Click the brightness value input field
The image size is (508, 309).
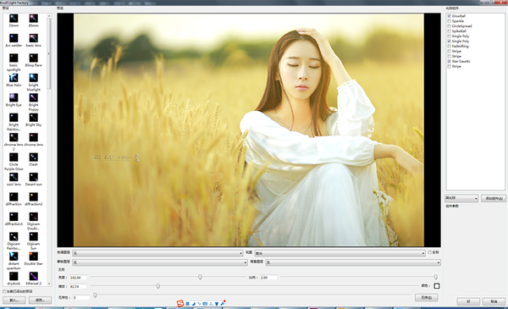point(78,278)
